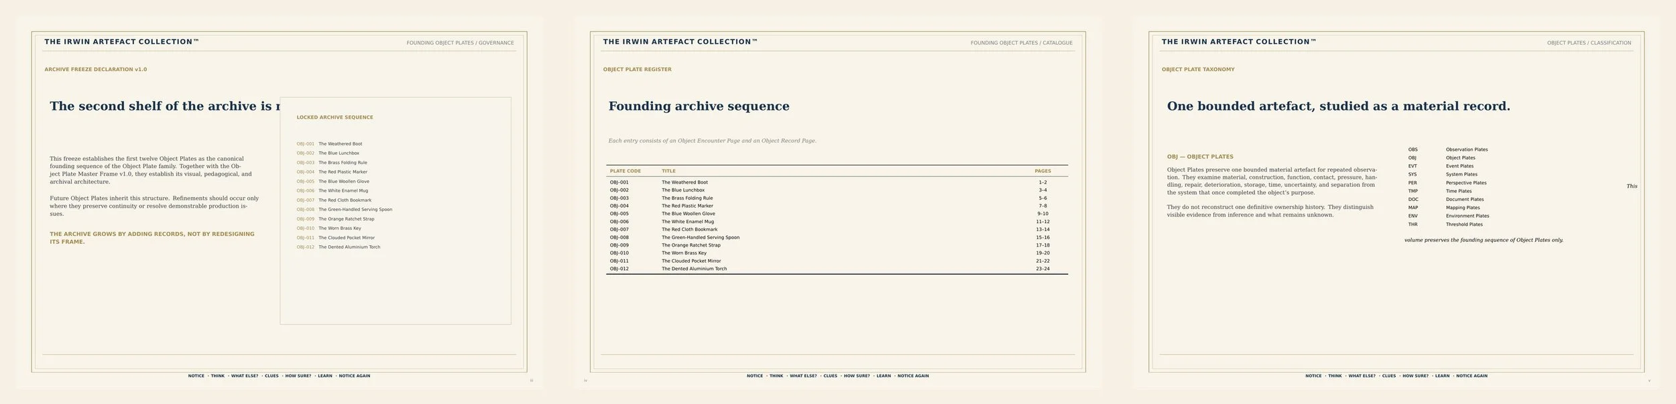Click 'CLUES' in the catalogue page footer
The image size is (1676, 404).
click(x=830, y=376)
